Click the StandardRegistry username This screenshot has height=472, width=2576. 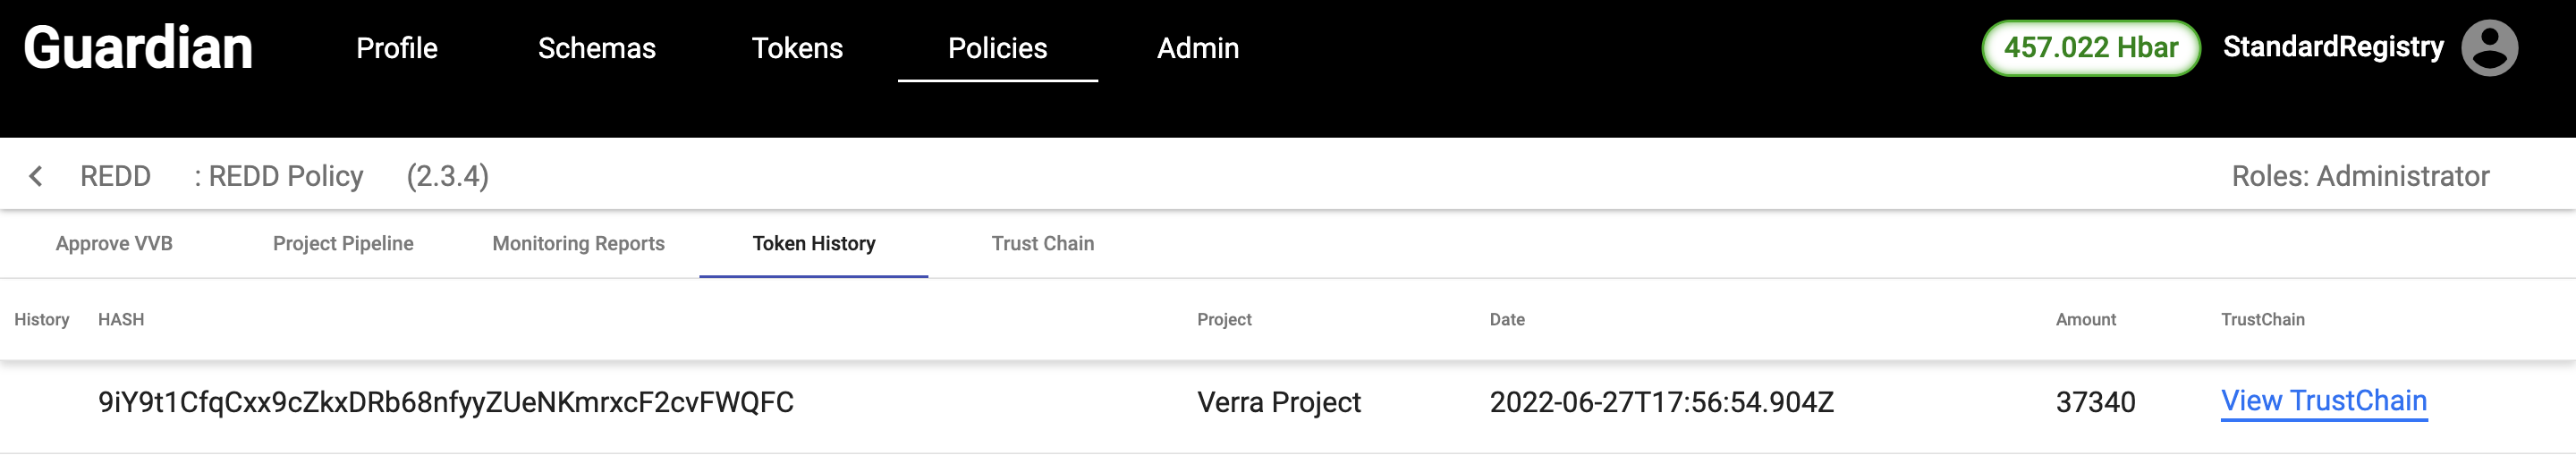coord(2332,47)
